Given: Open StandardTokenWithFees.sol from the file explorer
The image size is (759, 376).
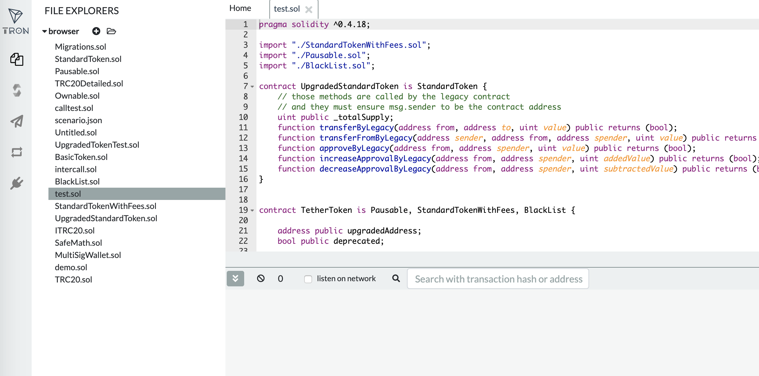Looking at the screenshot, I should [x=105, y=206].
